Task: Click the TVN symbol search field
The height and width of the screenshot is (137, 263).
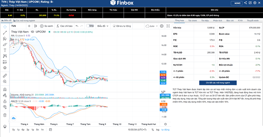Action: 18,26
